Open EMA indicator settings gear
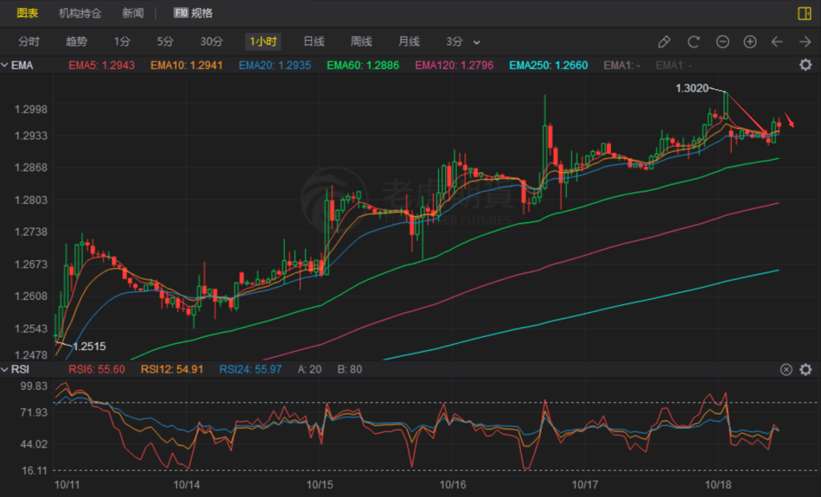Image resolution: width=821 pixels, height=497 pixels. tap(805, 65)
